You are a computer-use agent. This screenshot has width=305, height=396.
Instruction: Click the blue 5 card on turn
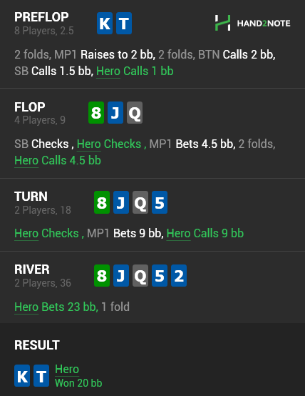[160, 202]
